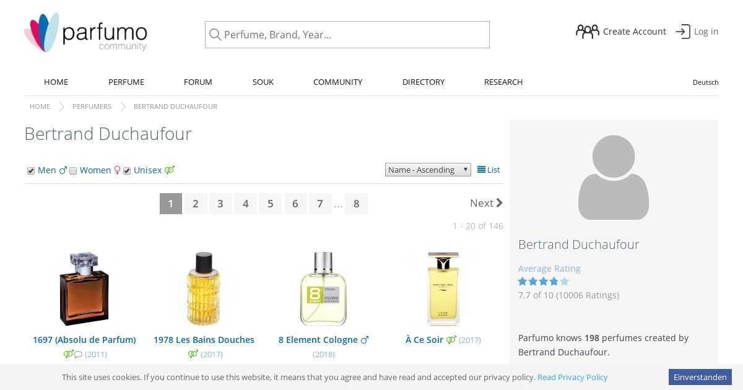Click the average rating stars
This screenshot has width=743, height=390.
[x=544, y=281]
